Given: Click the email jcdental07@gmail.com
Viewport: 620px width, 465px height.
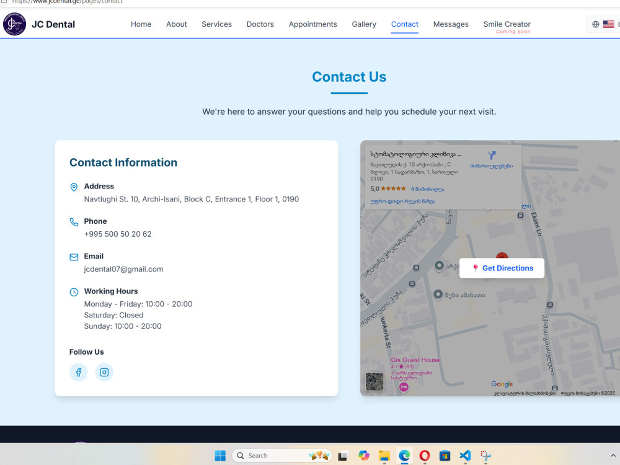Looking at the screenshot, I should [123, 269].
